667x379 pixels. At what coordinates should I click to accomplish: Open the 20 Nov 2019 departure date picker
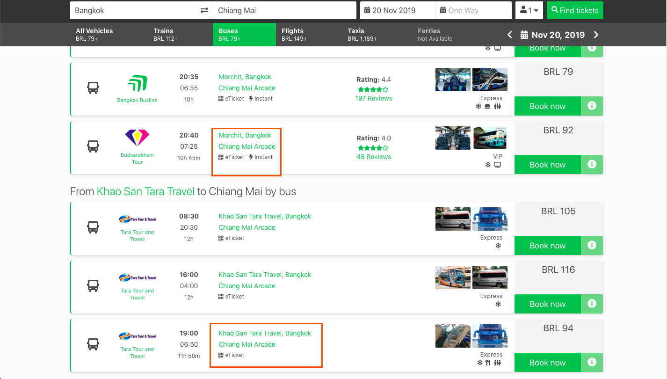pos(398,10)
